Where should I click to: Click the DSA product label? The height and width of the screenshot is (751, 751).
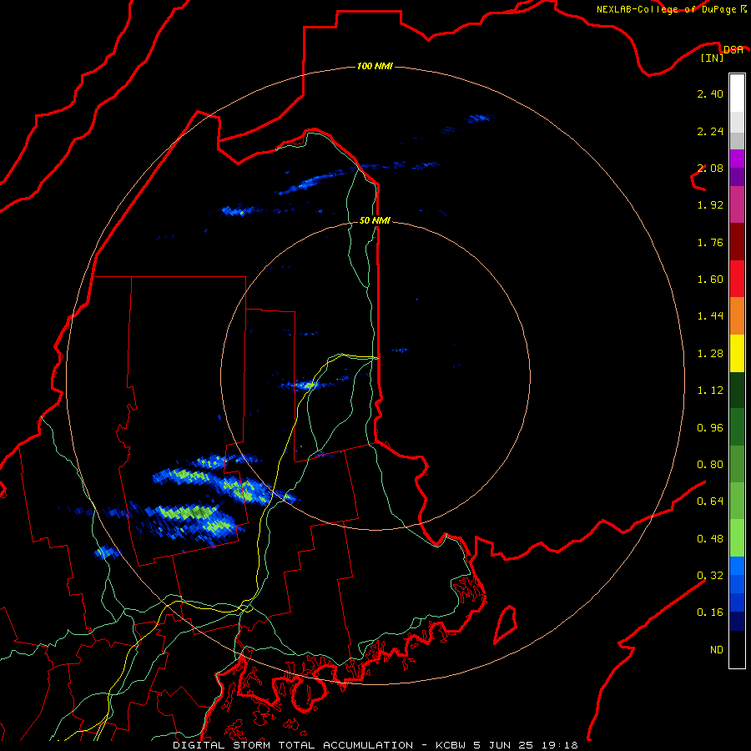(x=733, y=49)
